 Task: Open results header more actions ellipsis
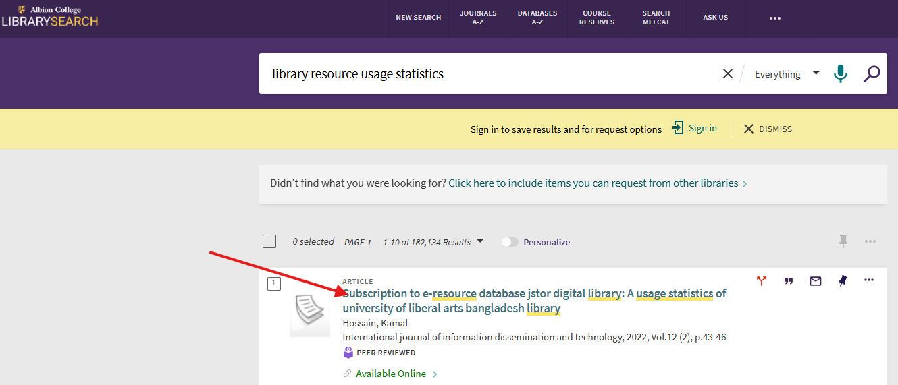(870, 241)
